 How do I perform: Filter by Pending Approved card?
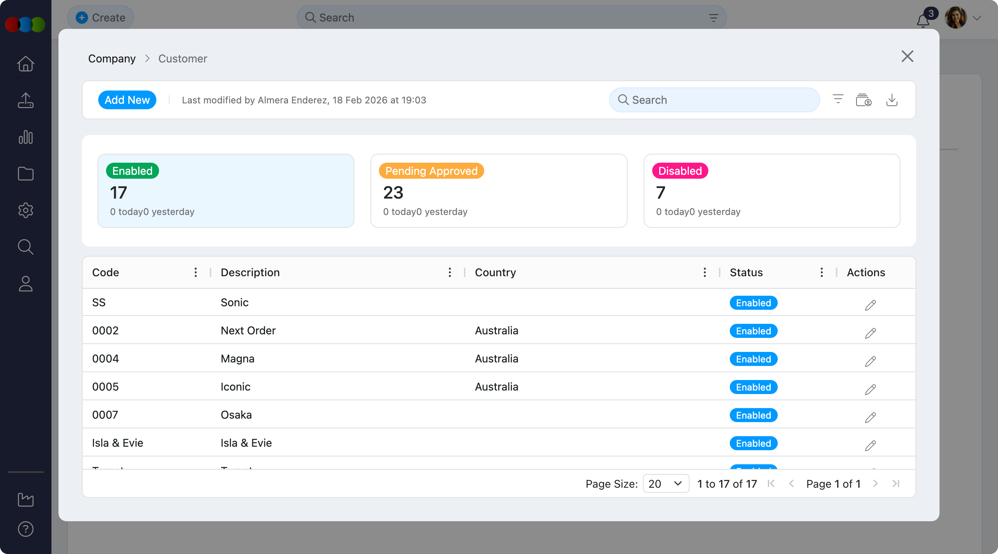coord(499,191)
